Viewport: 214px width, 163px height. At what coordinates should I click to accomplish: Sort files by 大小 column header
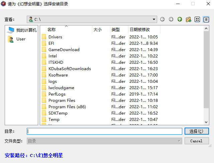[98, 30]
